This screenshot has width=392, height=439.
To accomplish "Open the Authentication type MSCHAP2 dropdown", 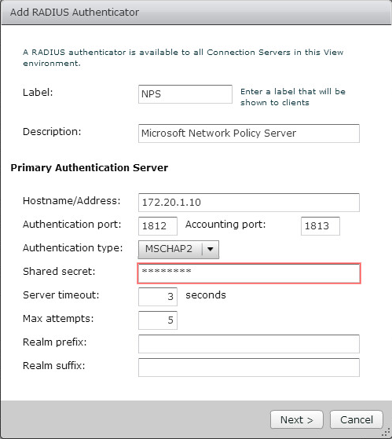I will (x=178, y=249).
